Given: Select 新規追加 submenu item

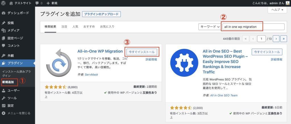Looking at the screenshot, I should [x=8, y=82].
